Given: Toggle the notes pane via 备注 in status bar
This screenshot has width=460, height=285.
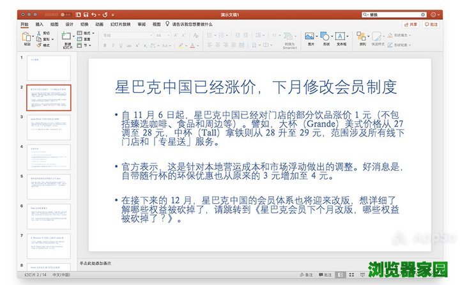Looking at the screenshot, I should coord(306,275).
